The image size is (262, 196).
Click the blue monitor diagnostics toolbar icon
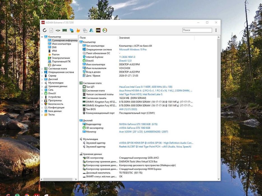(71, 30)
